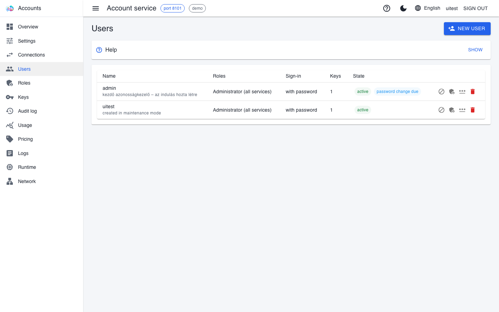Disable the admin user with block icon
The image size is (499, 312).
[441, 92]
